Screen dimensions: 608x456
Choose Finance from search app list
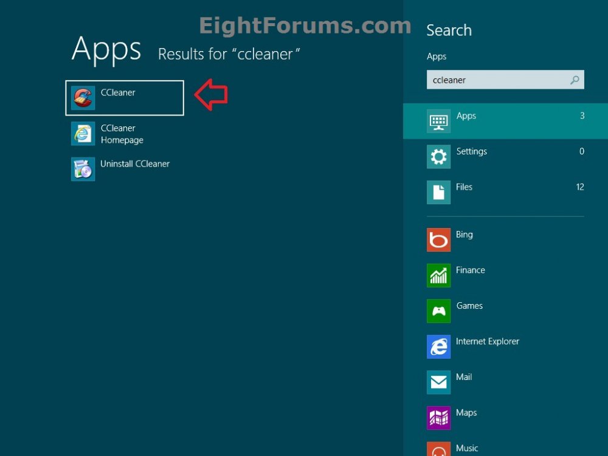click(x=471, y=271)
